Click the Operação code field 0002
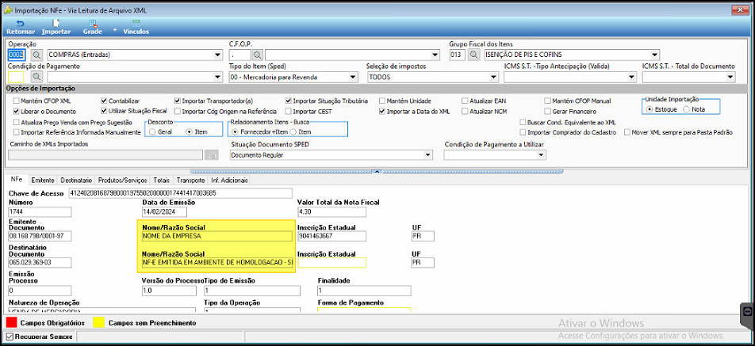755x346 pixels. [x=16, y=55]
